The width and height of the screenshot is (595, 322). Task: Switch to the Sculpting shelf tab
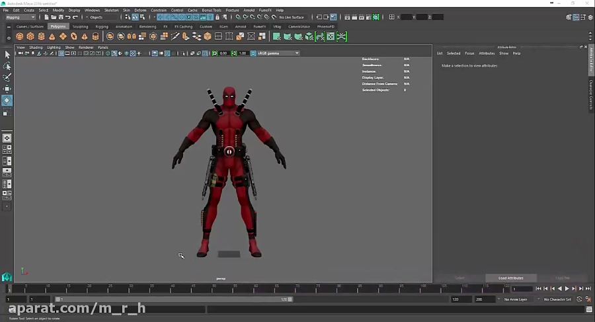(x=80, y=26)
